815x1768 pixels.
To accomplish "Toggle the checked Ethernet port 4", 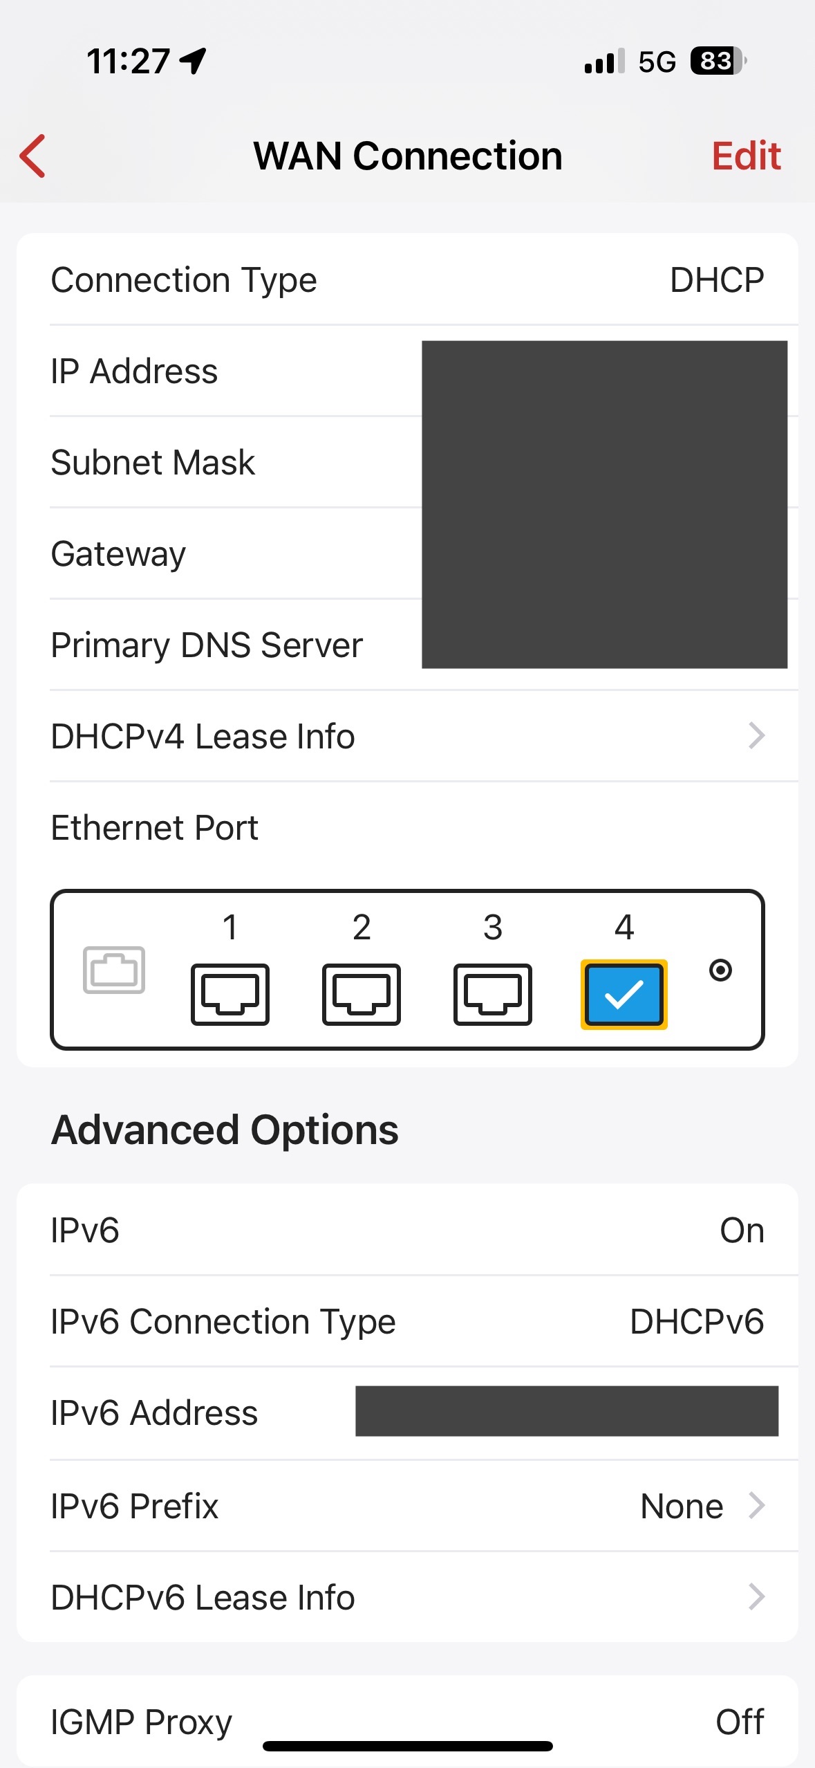I will [624, 994].
